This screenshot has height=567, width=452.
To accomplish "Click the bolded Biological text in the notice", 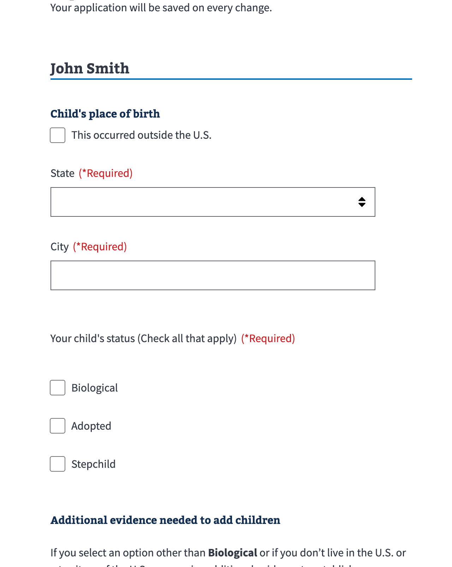I will click(x=233, y=553).
